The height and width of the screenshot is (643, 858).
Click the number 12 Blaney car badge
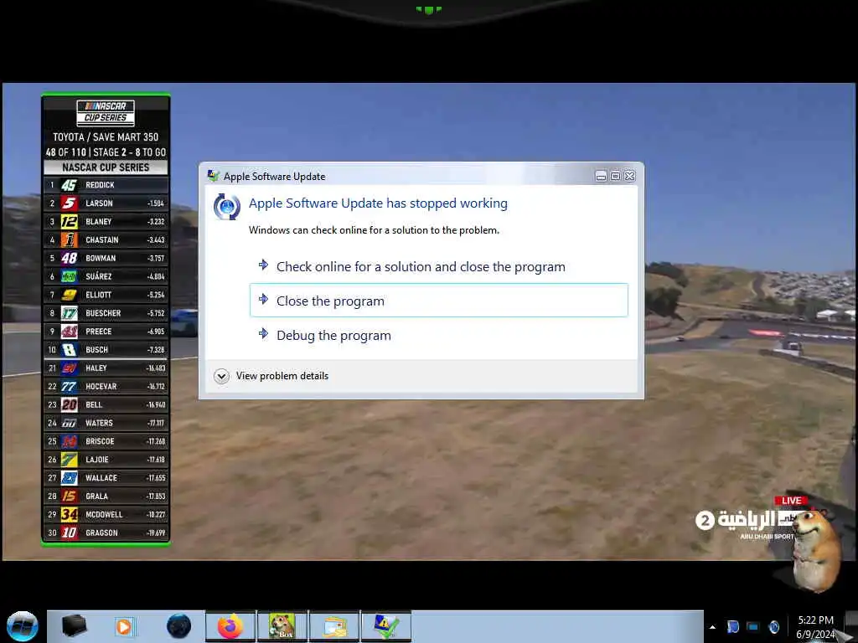point(69,221)
